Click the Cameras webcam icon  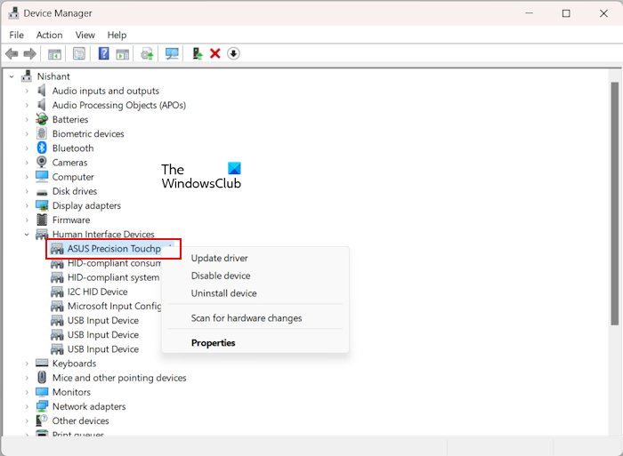pos(42,163)
